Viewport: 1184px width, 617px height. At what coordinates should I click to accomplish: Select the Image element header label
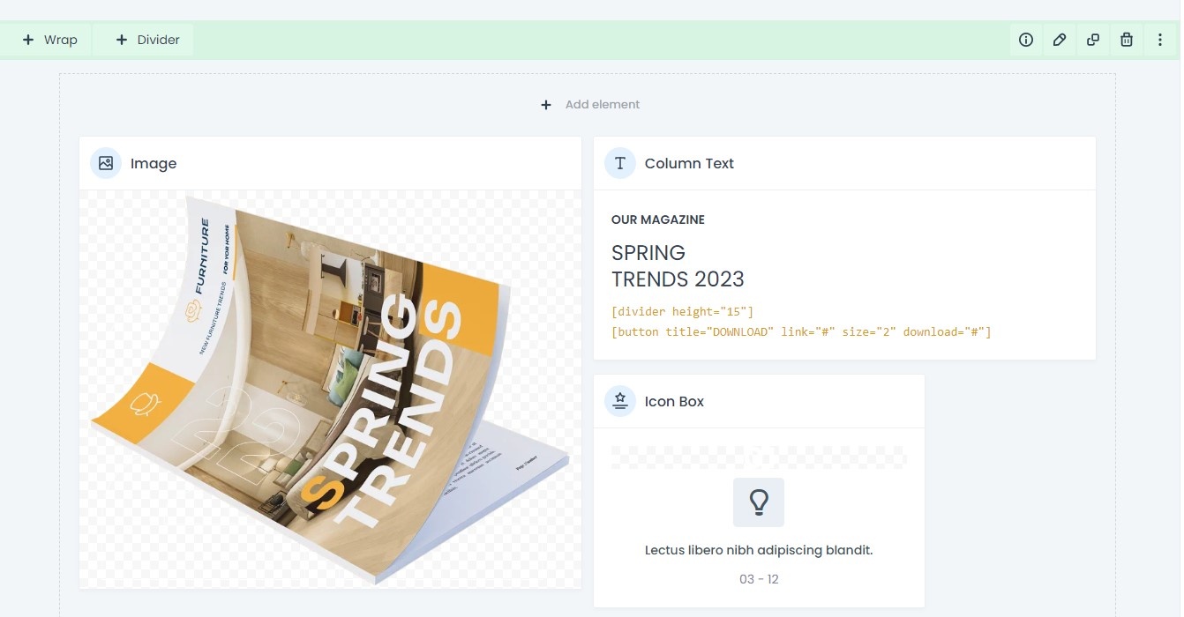point(154,163)
